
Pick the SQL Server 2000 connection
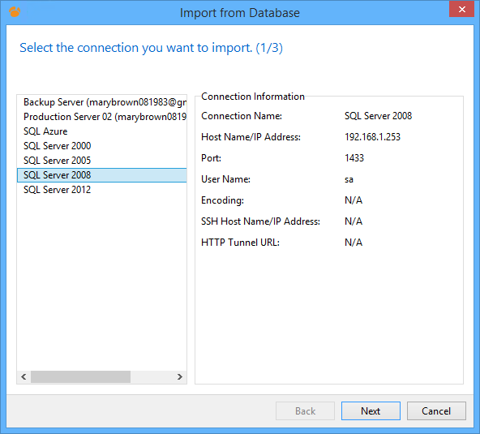click(x=102, y=146)
